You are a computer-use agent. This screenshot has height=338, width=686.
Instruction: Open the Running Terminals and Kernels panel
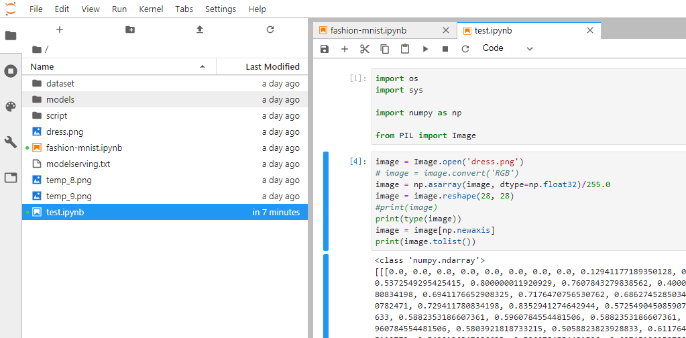tap(11, 71)
